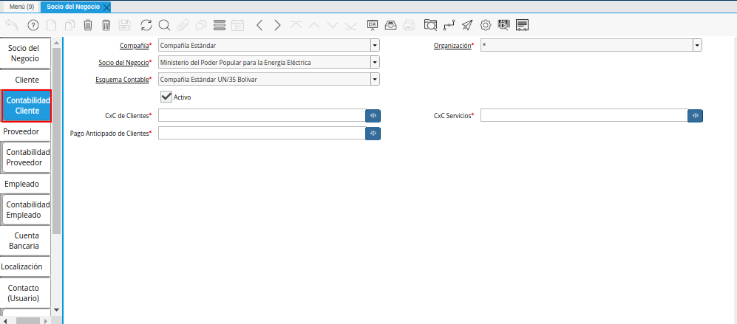The image size is (737, 324).
Task: Click the Print printer icon
Action: (x=410, y=25)
